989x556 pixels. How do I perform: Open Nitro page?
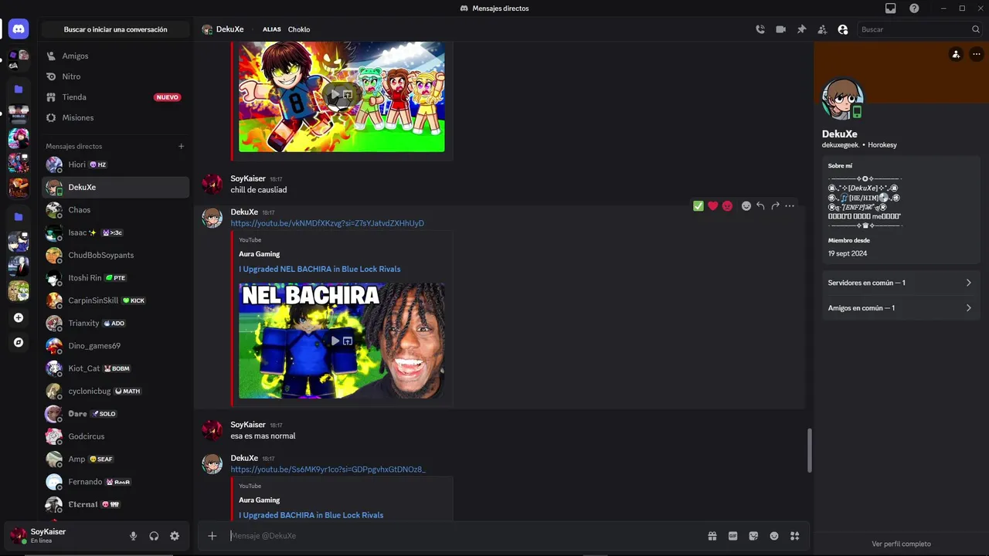114,76
